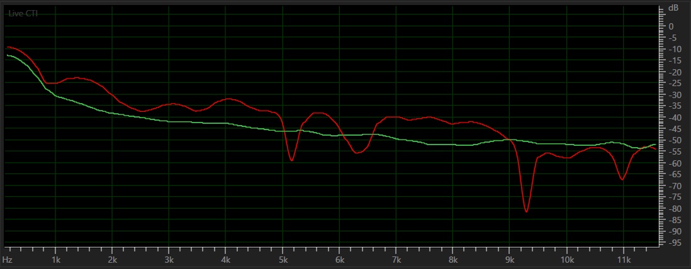Click the red curve's notch bottom just past 5k
The image size is (691, 269).
[291, 160]
